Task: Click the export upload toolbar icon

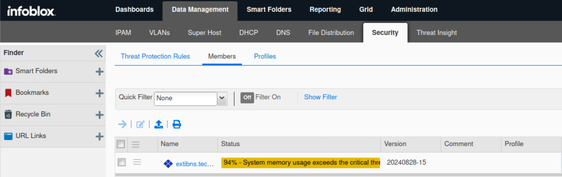Action: tap(158, 124)
